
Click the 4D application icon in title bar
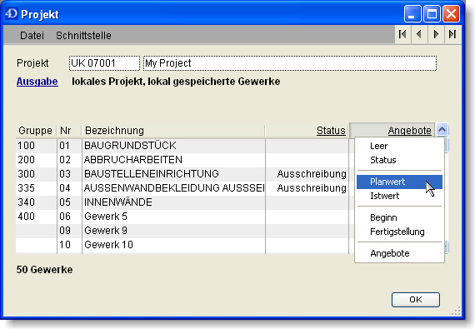[11, 14]
